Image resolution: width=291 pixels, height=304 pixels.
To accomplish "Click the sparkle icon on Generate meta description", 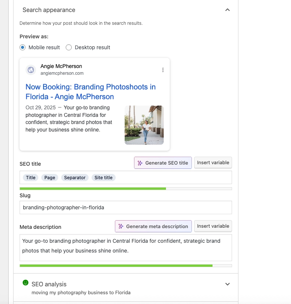I will 121,226.
